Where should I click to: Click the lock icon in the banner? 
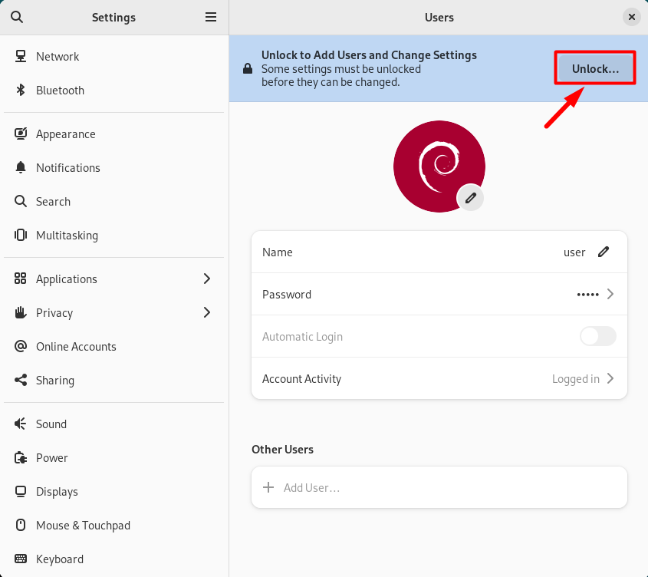click(x=248, y=68)
